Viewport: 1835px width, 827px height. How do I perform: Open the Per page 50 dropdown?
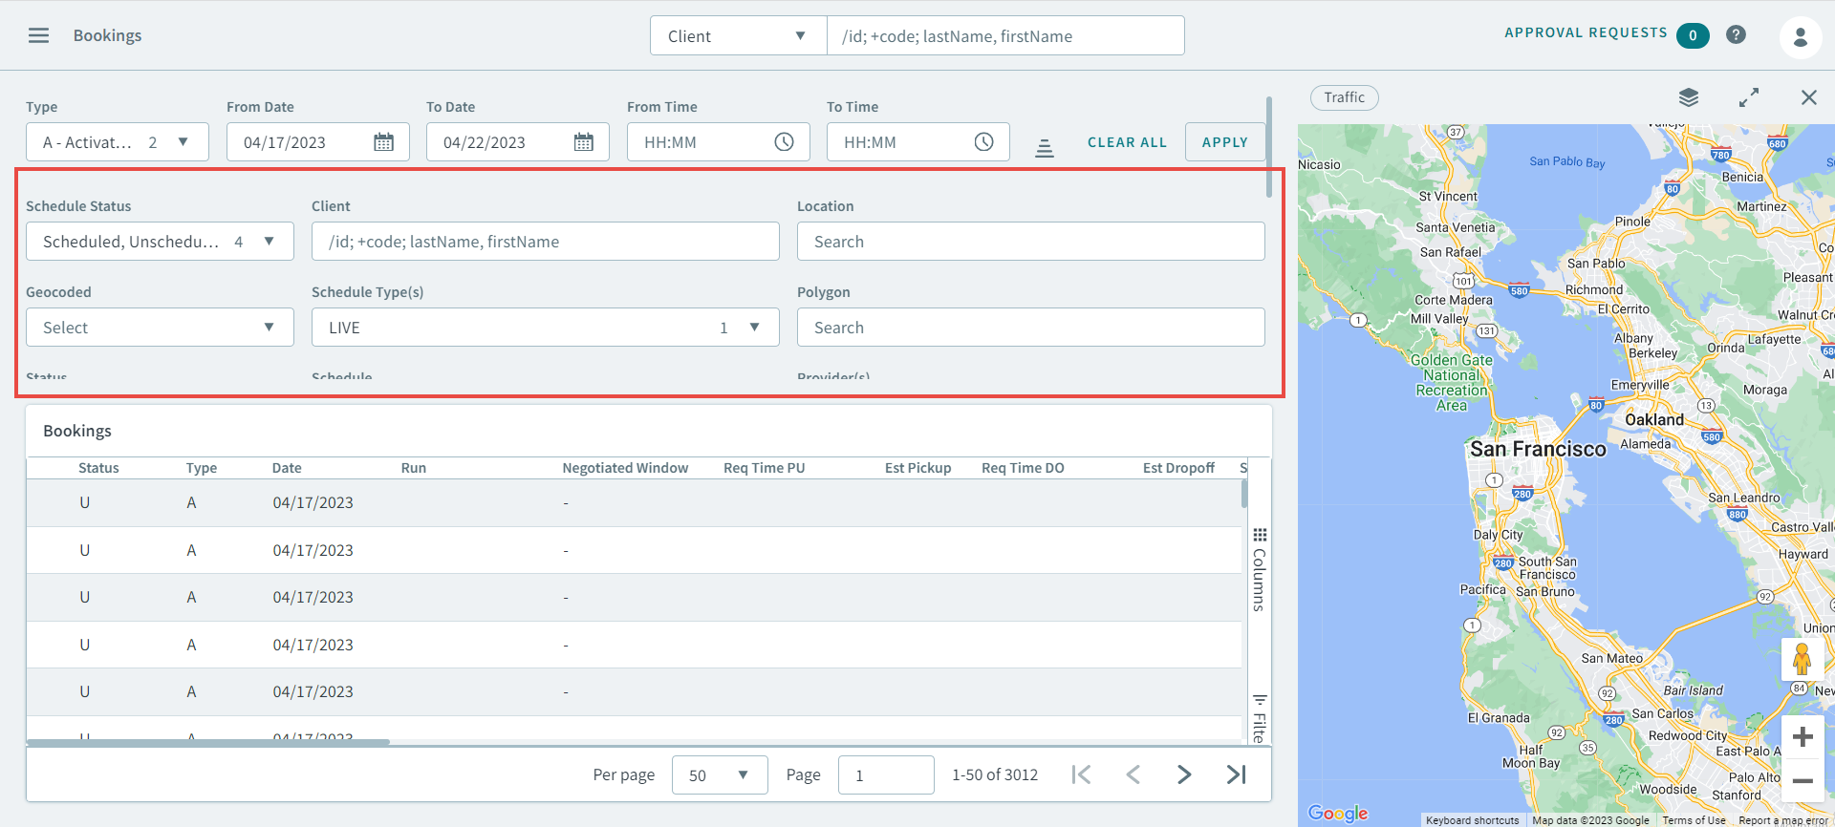point(720,775)
